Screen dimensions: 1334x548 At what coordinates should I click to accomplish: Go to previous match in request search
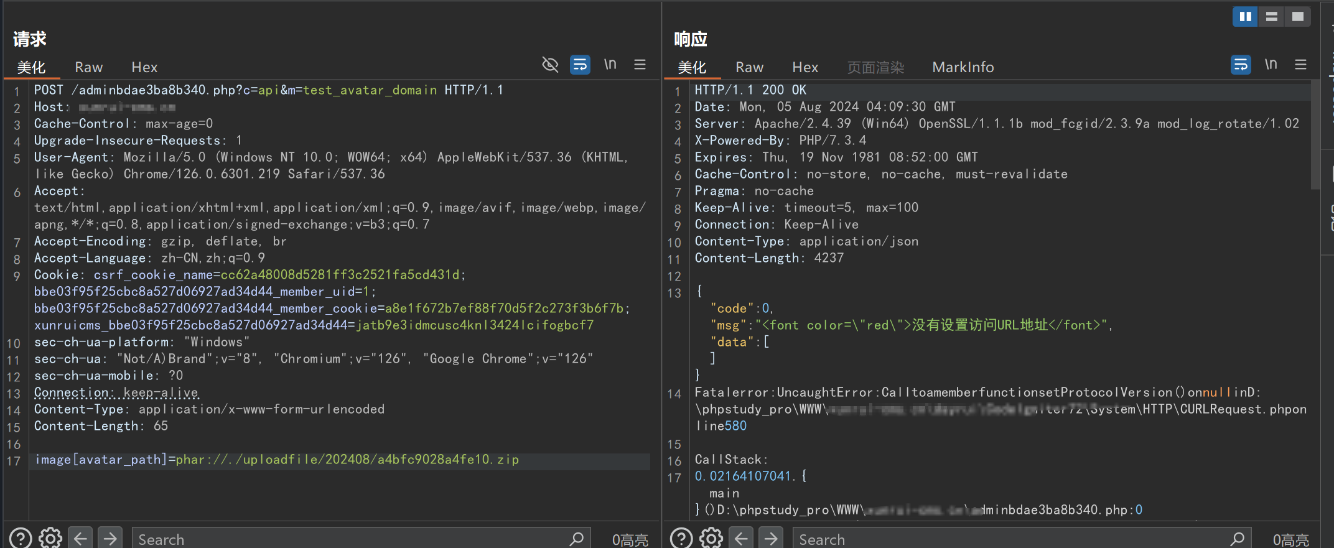[x=80, y=538]
